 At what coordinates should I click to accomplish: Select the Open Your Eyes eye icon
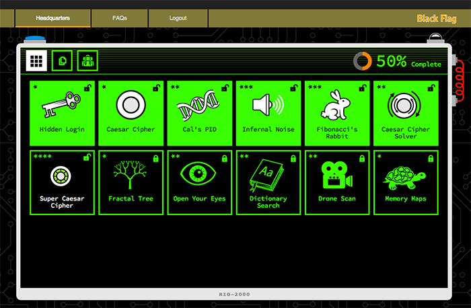tap(198, 174)
